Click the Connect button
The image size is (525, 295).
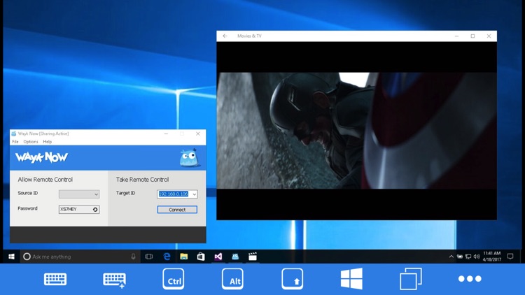tap(177, 210)
